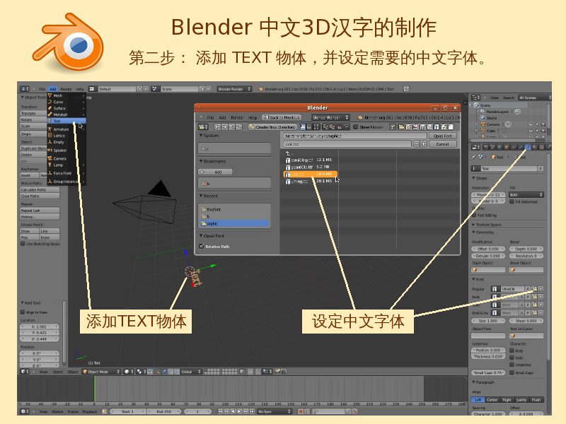
Task: Enable the Fill Deformed checkbox
Action: pyautogui.click(x=512, y=201)
